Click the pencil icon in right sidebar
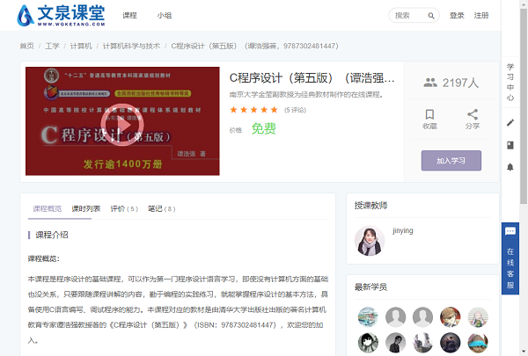 click(510, 123)
